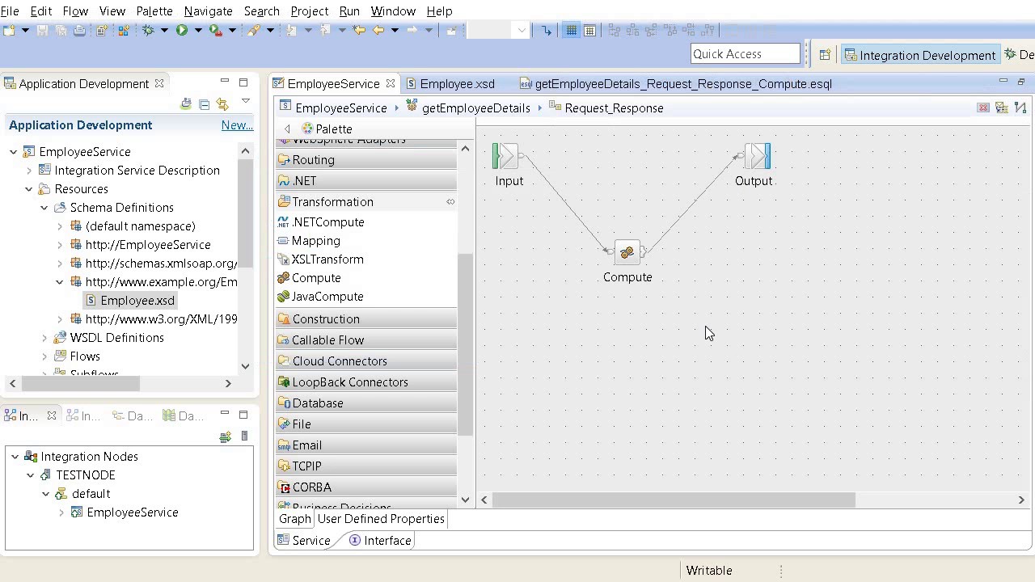Click the Back navigation arrow icon
The height and width of the screenshot is (582, 1035).
point(378,31)
